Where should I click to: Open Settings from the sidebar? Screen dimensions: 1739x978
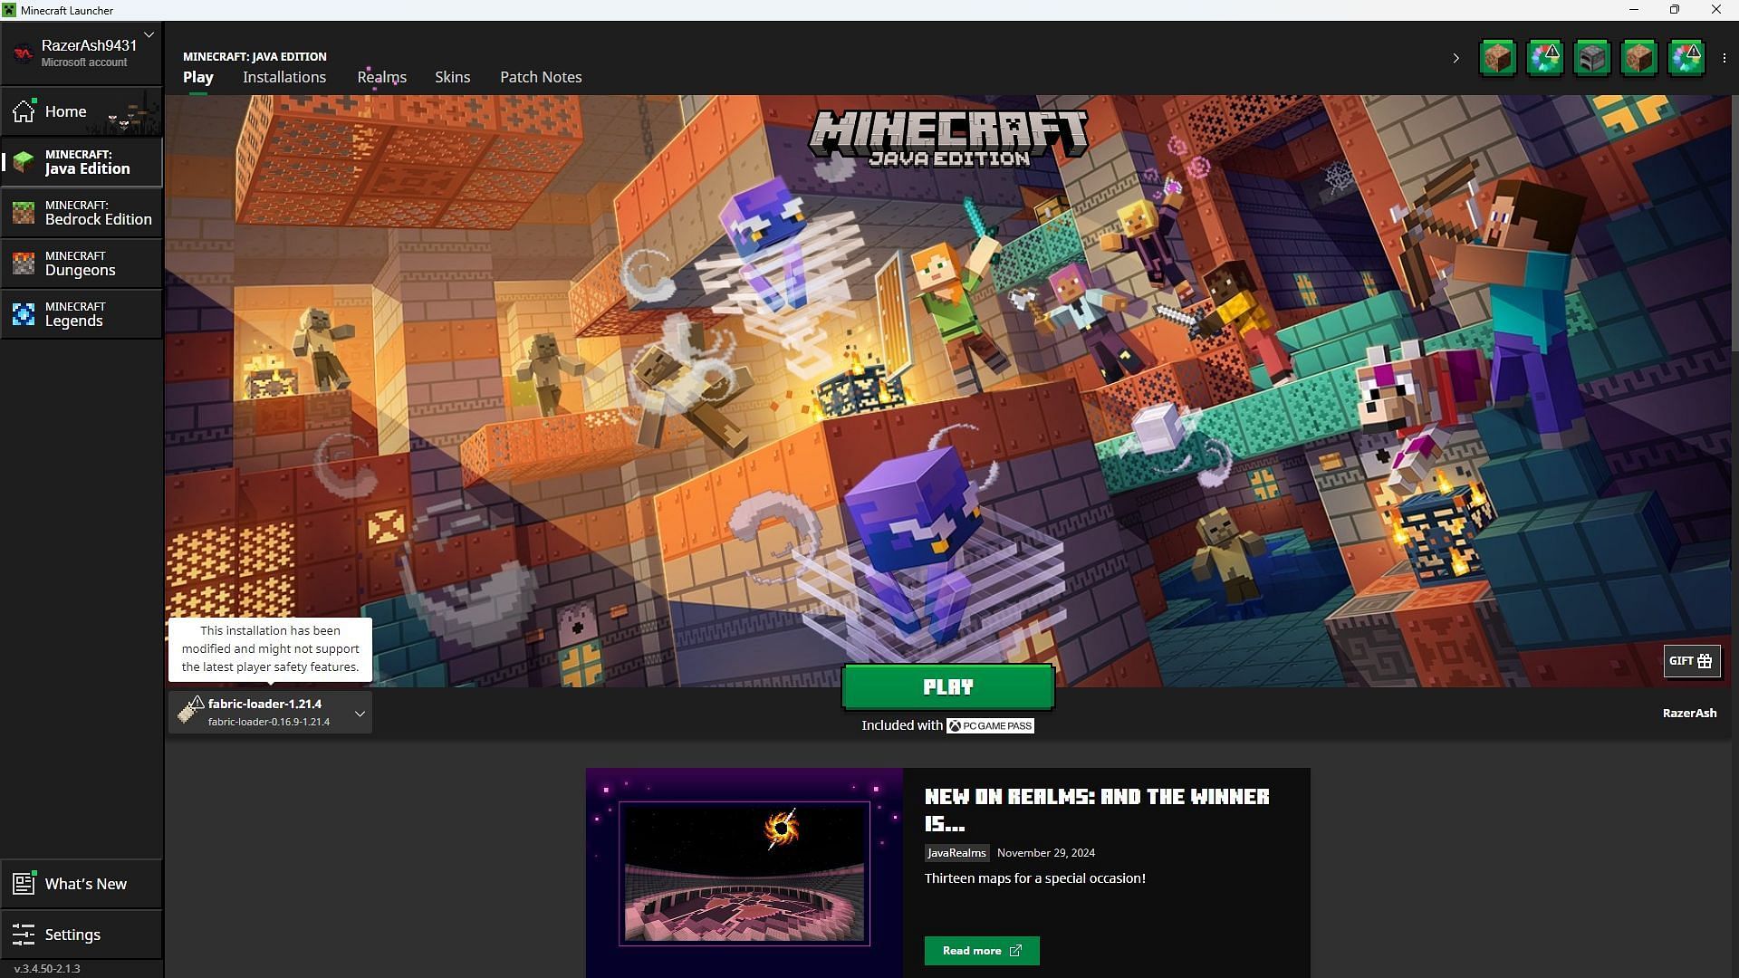(x=72, y=934)
